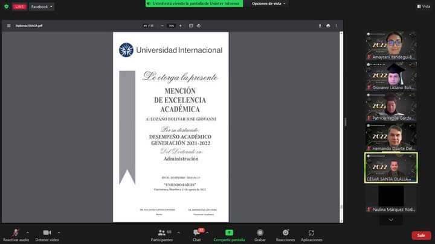Click 'UNIENDO RAÍCES' motto text
The image size is (435, 244).
[180, 184]
